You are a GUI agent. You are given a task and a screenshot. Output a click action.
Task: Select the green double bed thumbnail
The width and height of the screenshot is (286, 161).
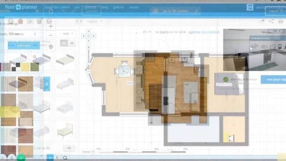(x=65, y=59)
